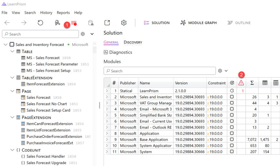Open the Search menu
Image resolution: width=280 pixels, height=166 pixels.
pos(30,13)
